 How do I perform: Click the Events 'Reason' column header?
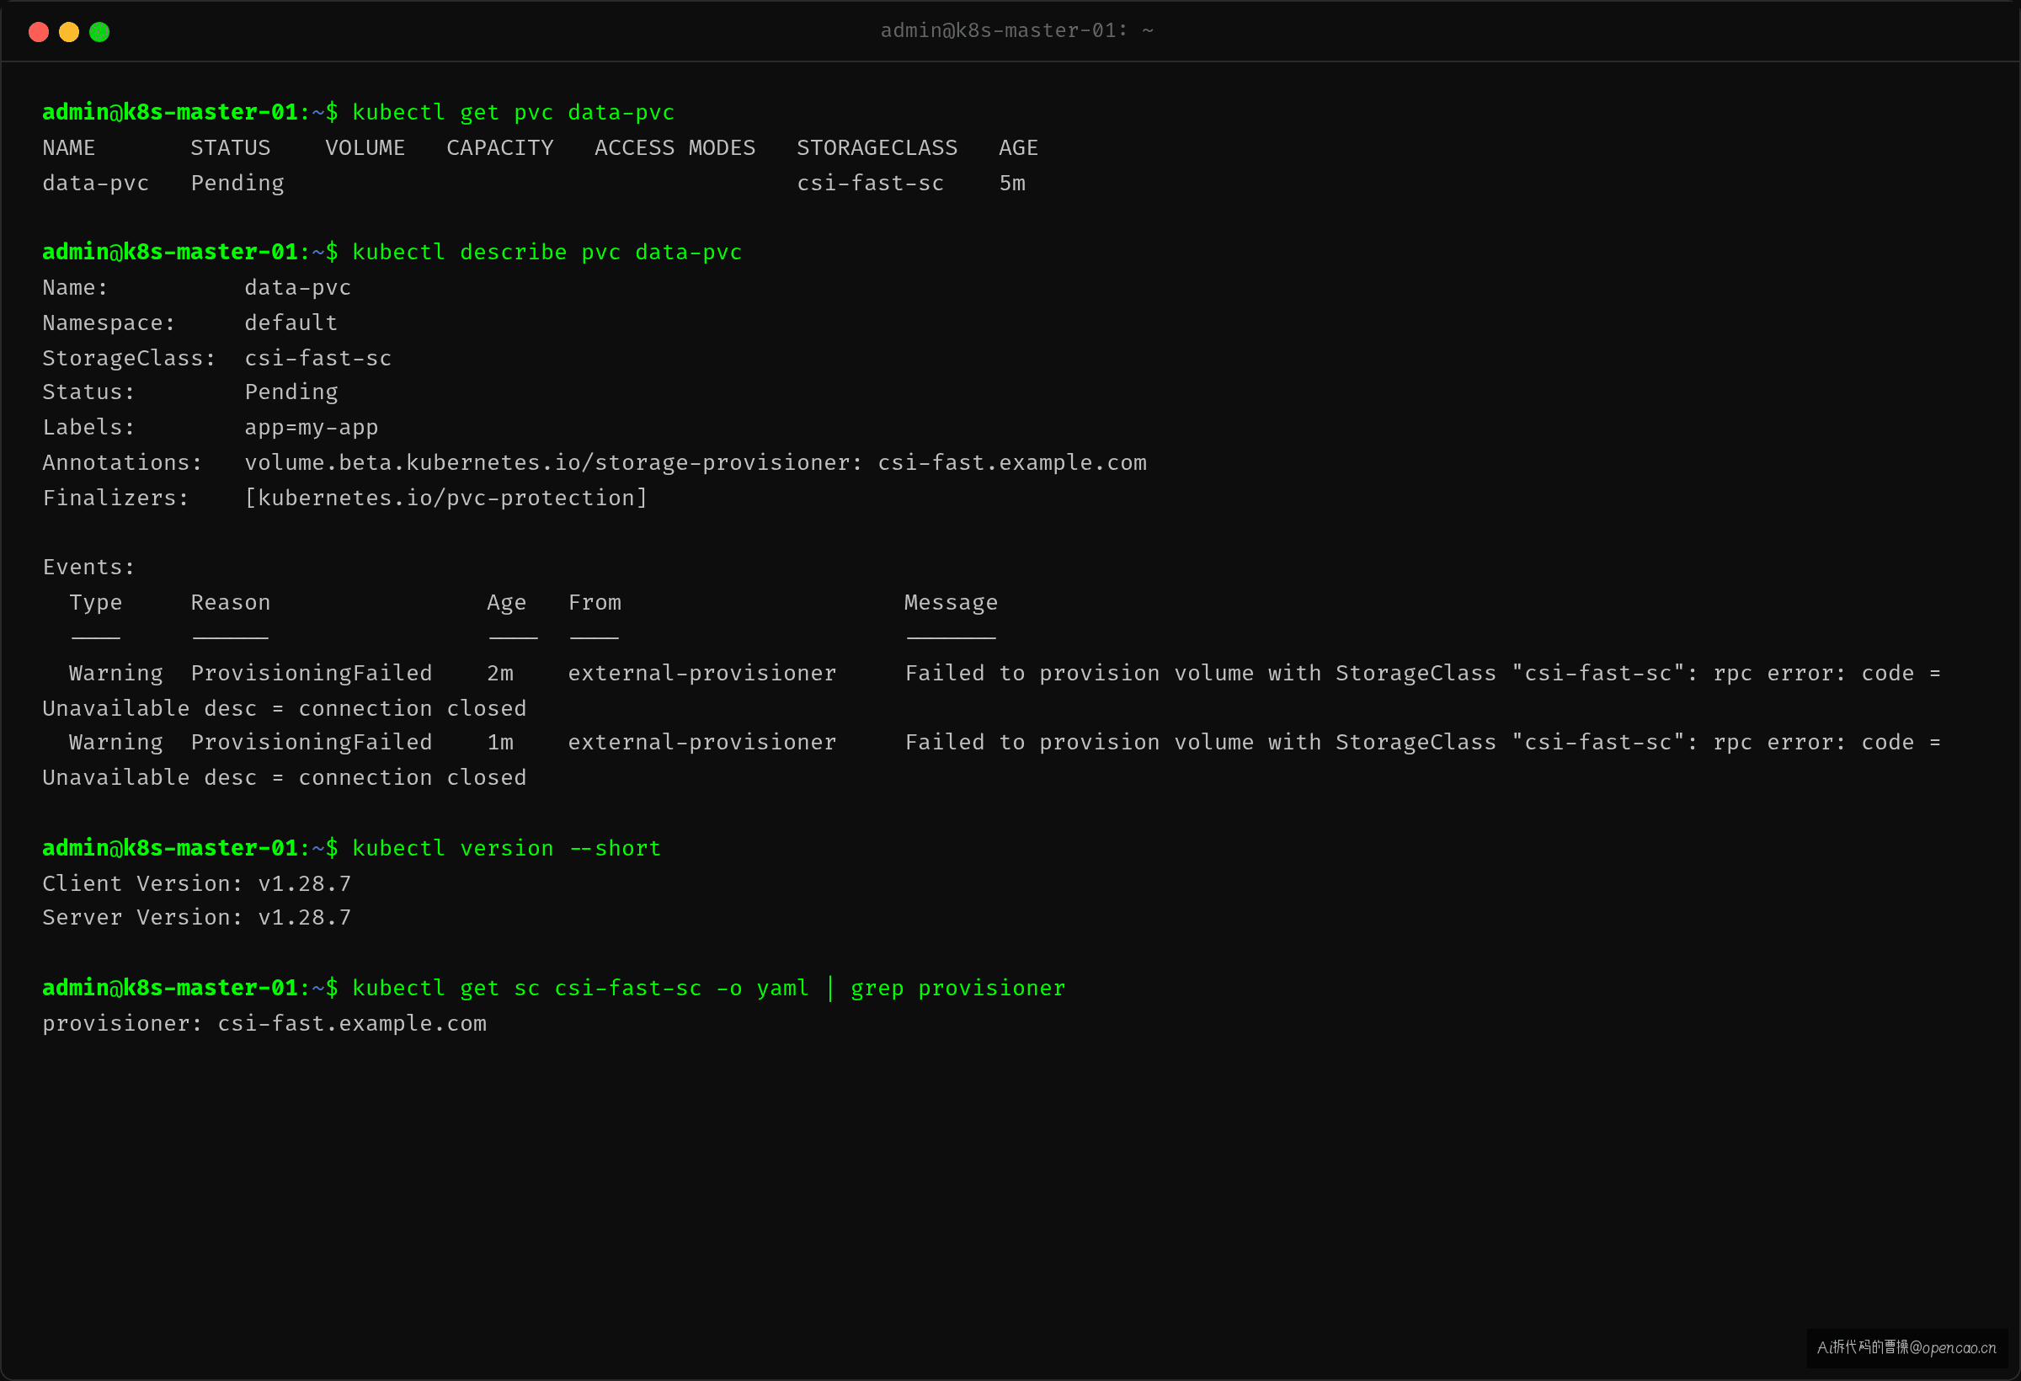click(231, 603)
